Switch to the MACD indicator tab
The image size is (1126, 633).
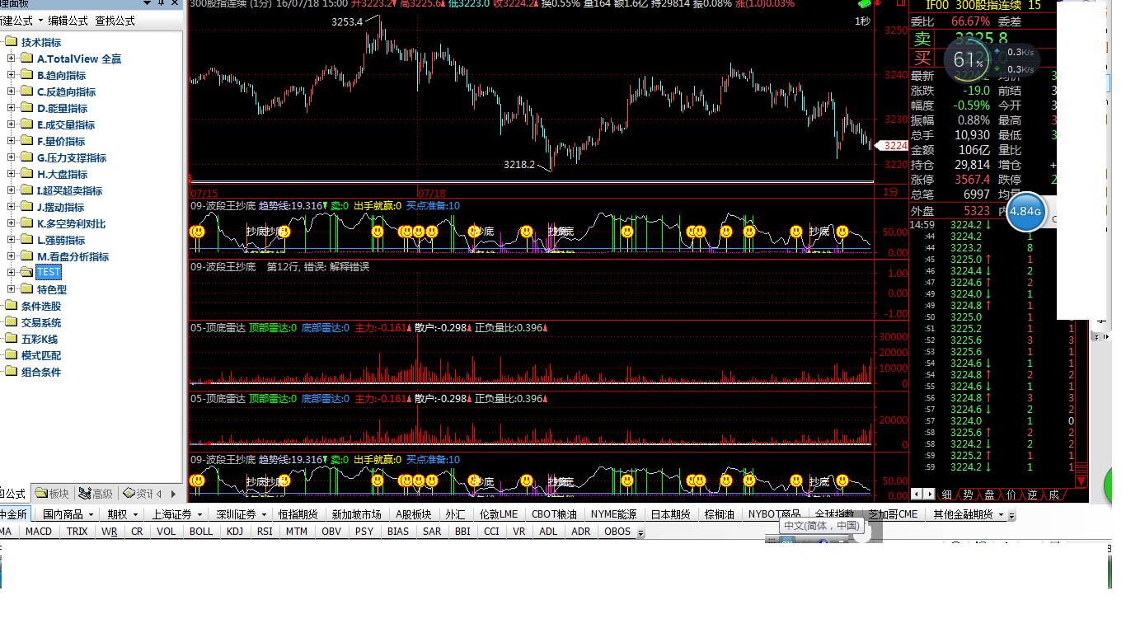38,532
